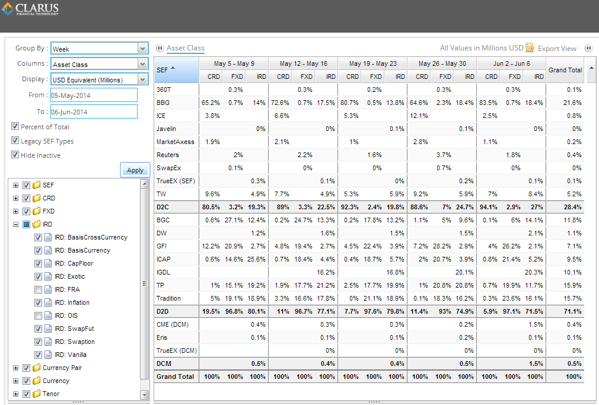Collapse the IRD tree node

click(x=15, y=224)
